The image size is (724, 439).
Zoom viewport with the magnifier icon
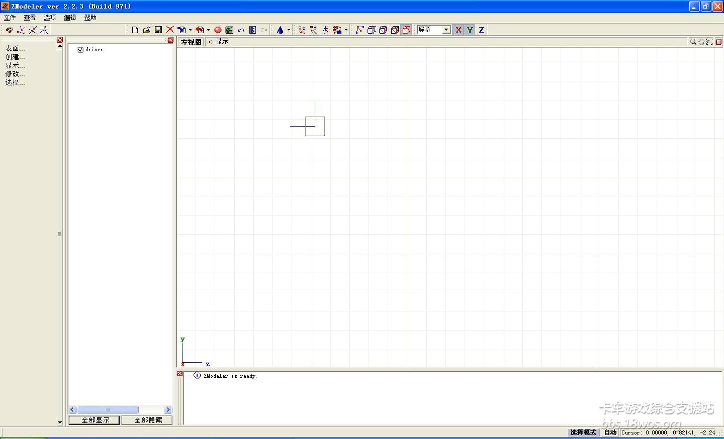tap(693, 42)
